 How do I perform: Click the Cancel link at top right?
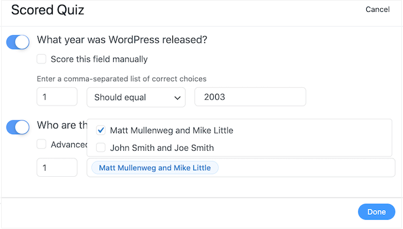click(x=378, y=9)
